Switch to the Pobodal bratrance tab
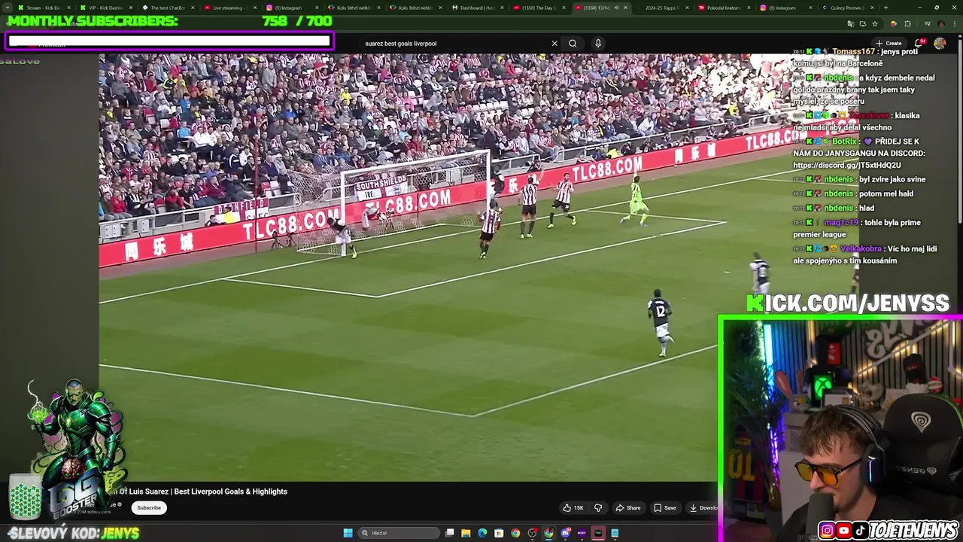The height and width of the screenshot is (542, 963). coord(724,8)
